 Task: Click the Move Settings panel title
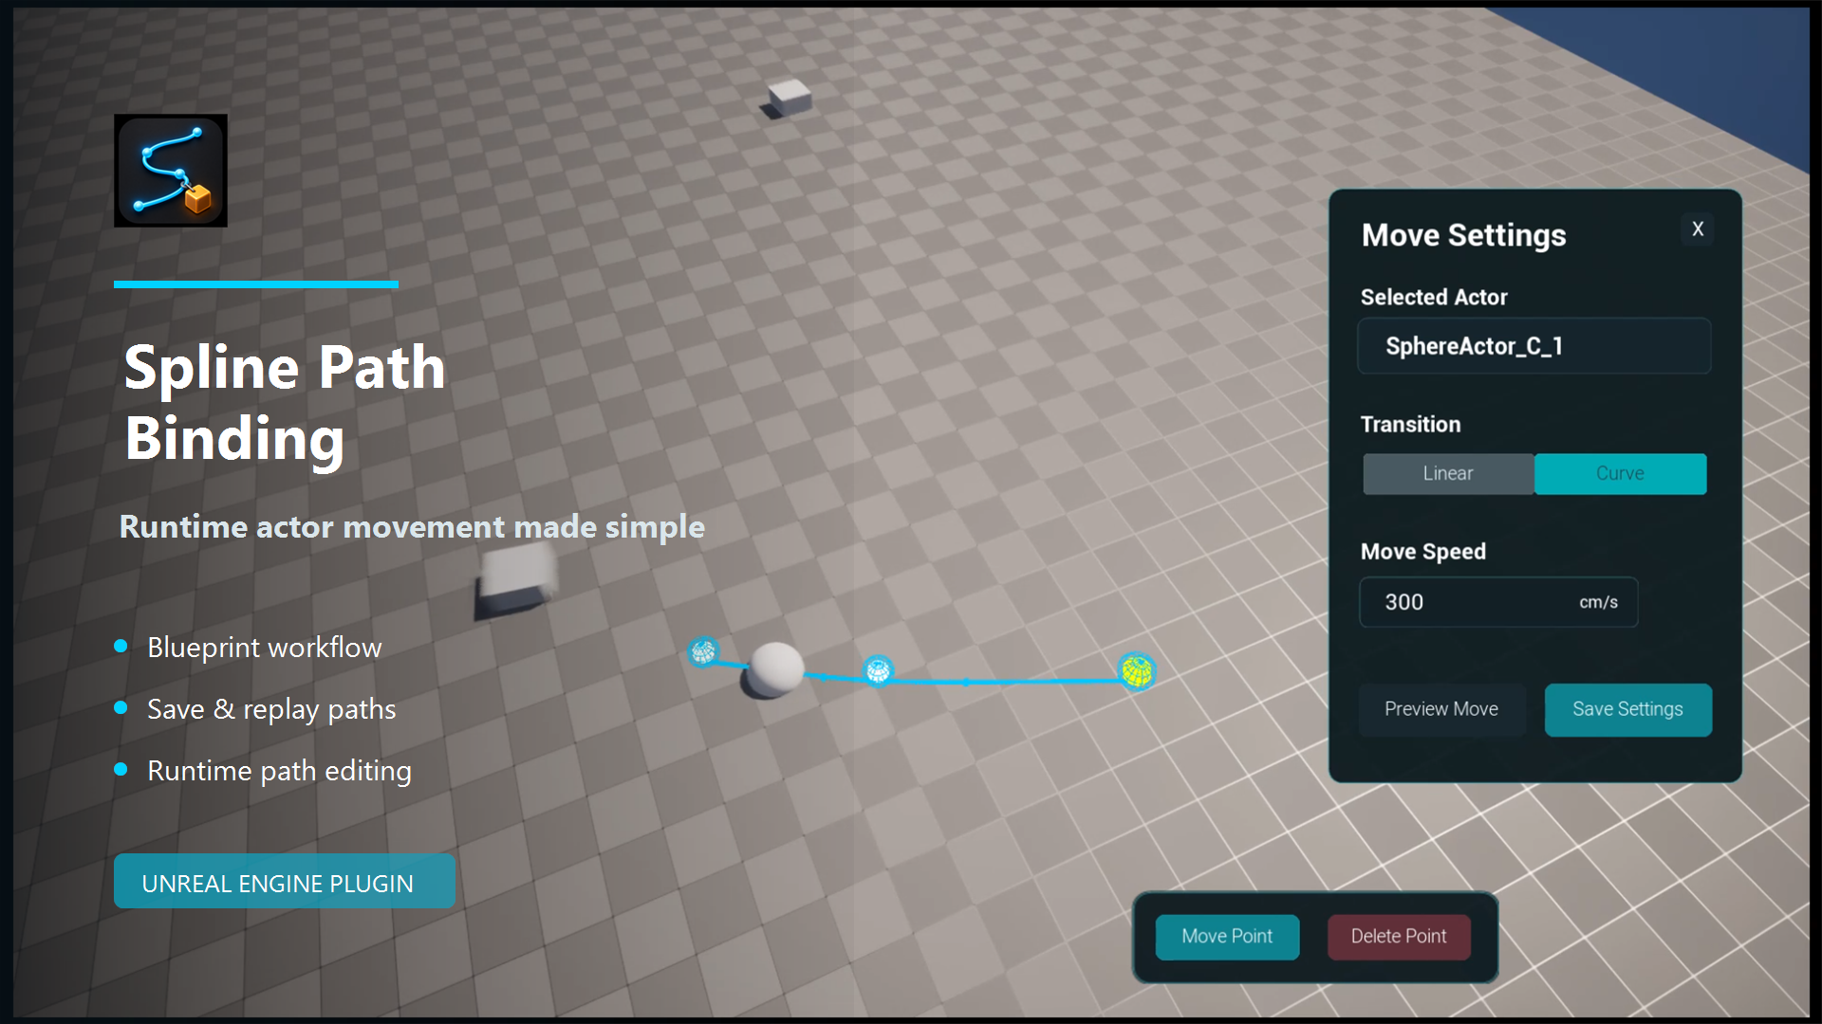pyautogui.click(x=1463, y=235)
